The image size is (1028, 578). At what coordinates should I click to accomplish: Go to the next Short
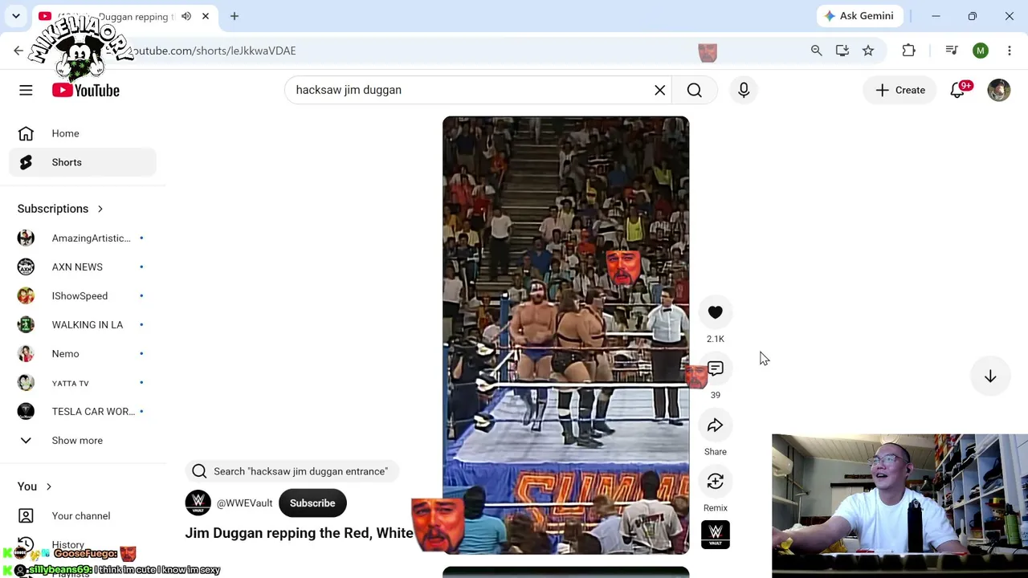pyautogui.click(x=990, y=377)
